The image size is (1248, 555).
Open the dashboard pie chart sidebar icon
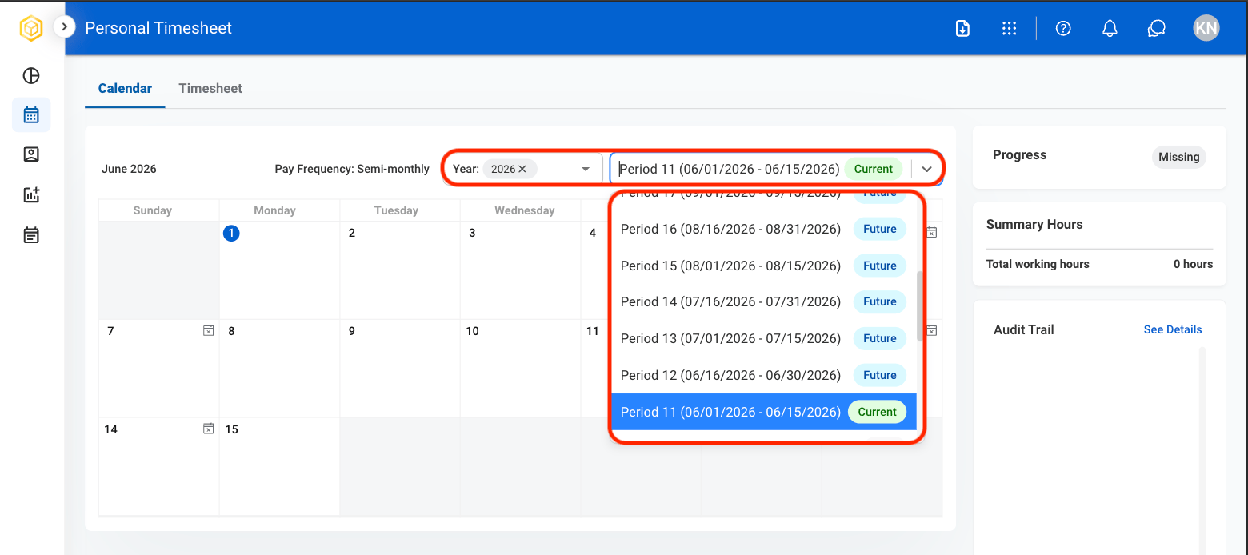[31, 76]
